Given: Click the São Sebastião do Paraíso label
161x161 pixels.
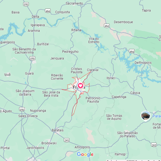Looking at the screenshot, I should pos(127,135).
